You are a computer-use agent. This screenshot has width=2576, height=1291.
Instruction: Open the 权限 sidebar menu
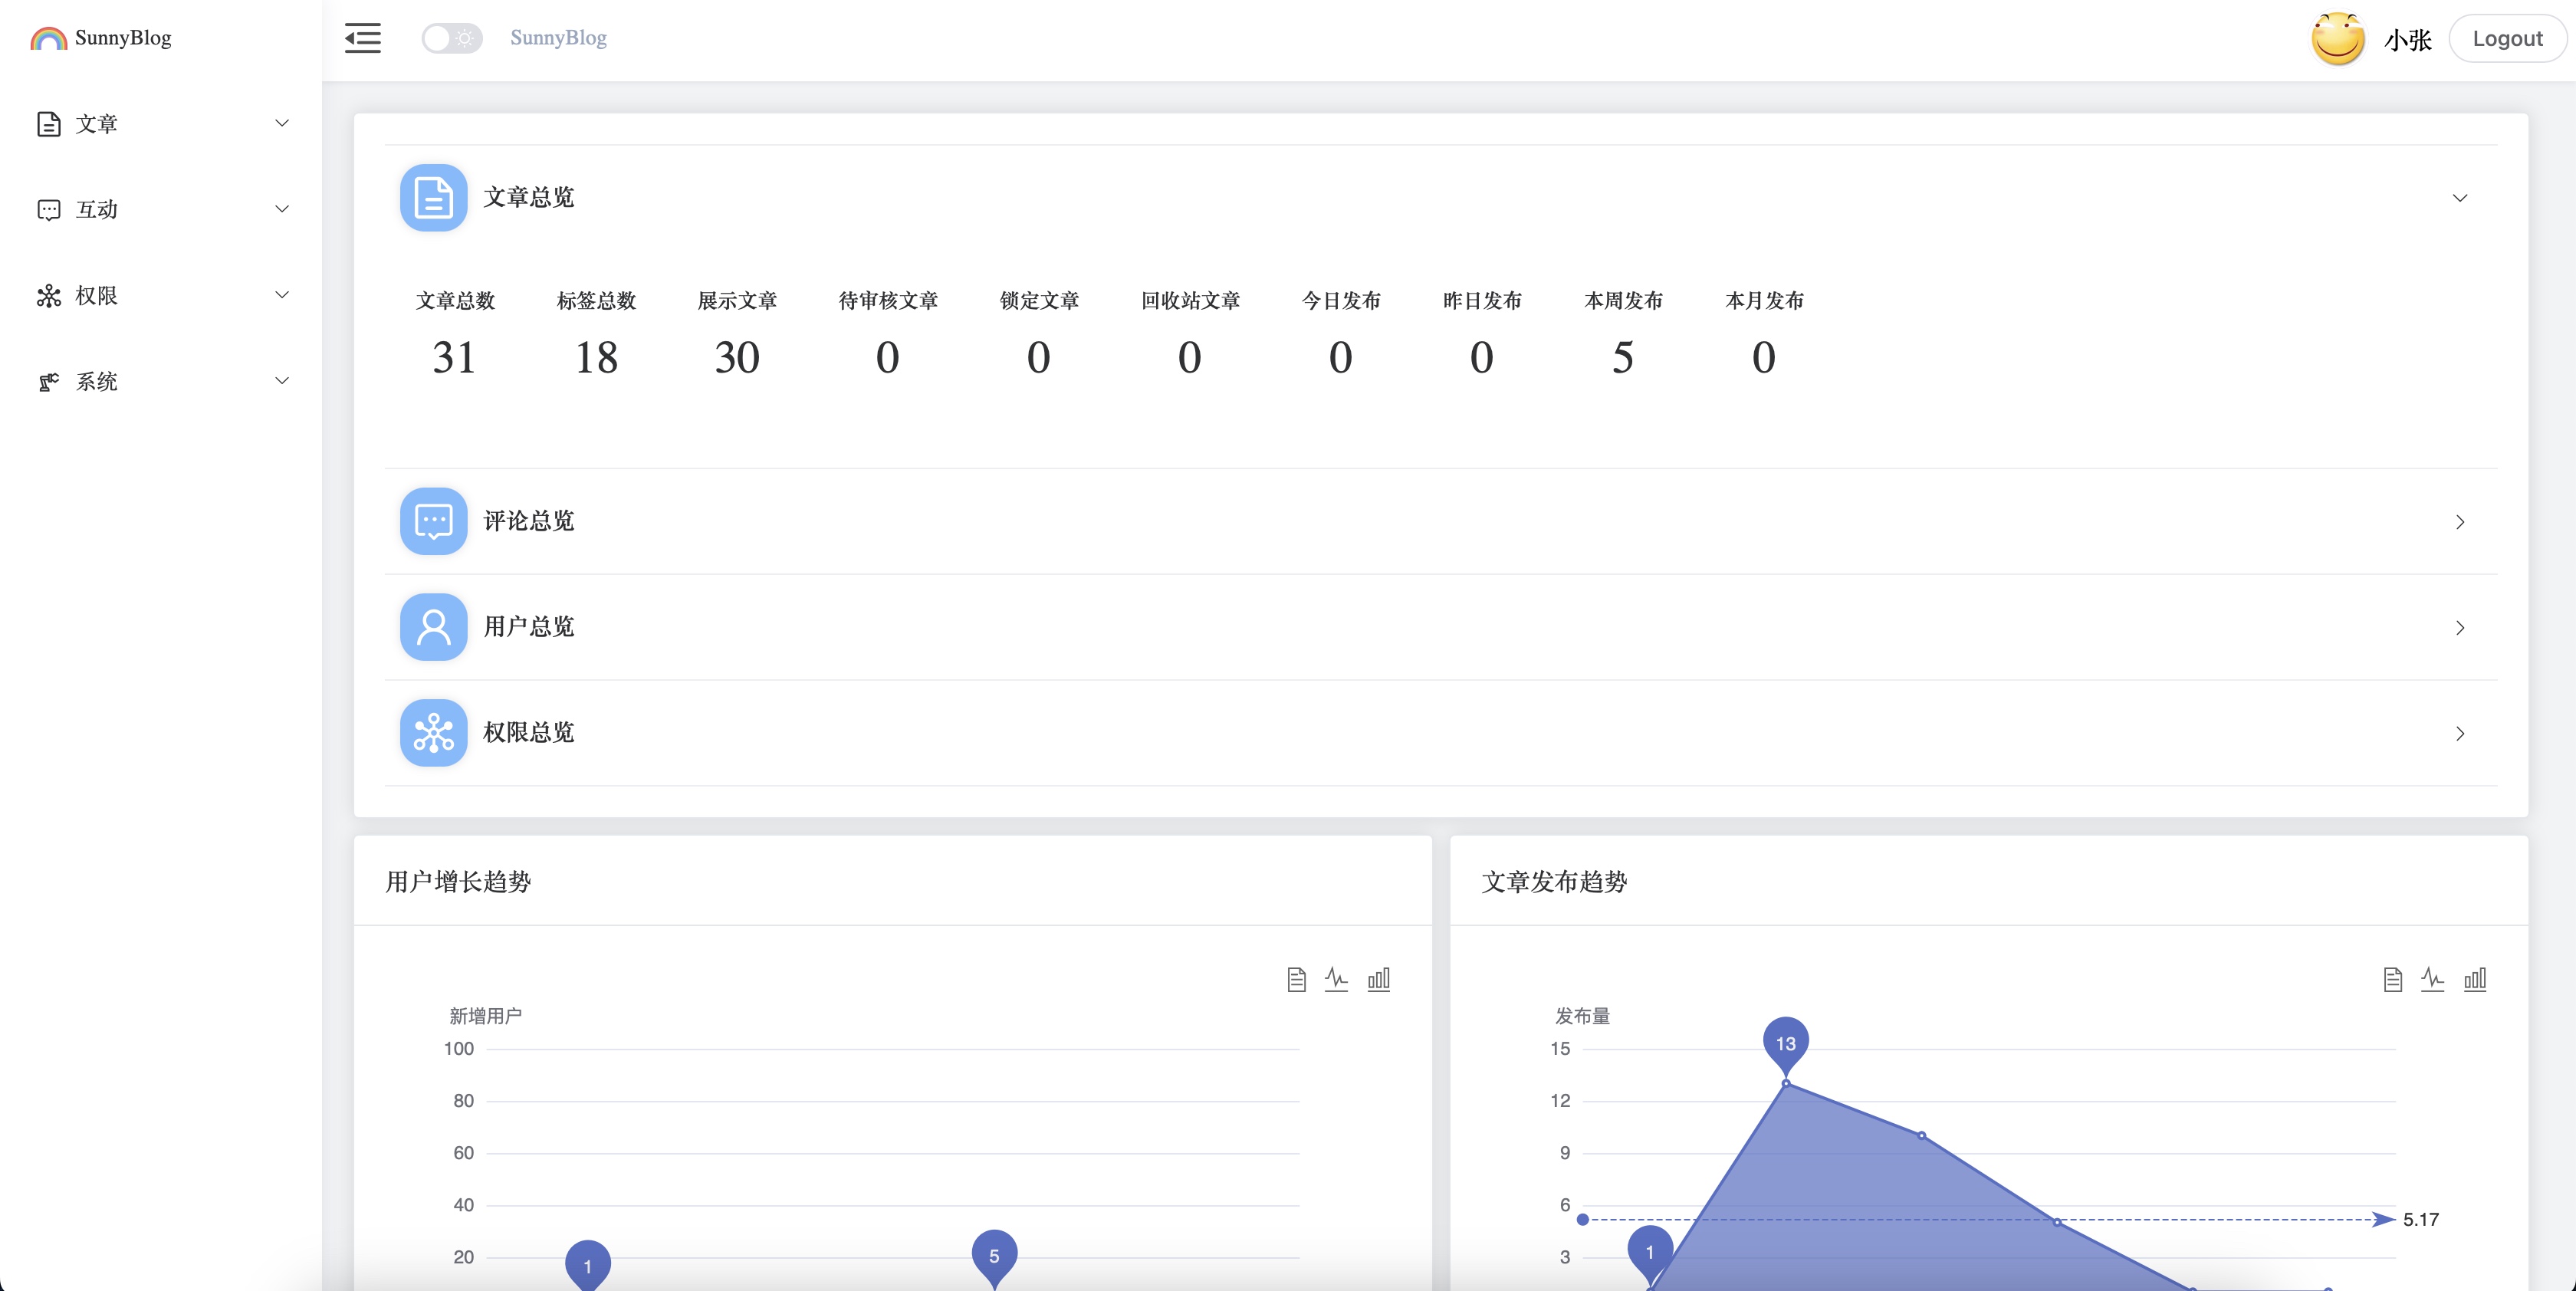[162, 296]
